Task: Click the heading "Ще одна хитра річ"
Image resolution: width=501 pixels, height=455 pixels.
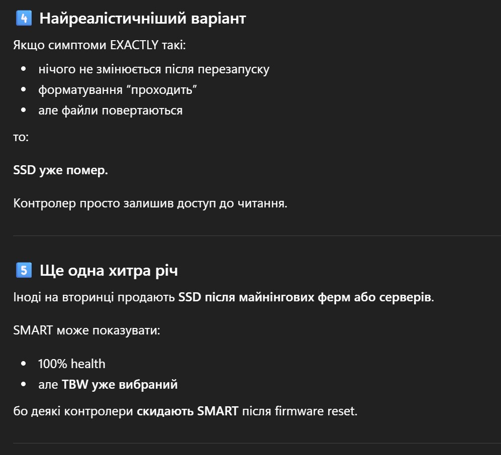Action: (x=109, y=270)
